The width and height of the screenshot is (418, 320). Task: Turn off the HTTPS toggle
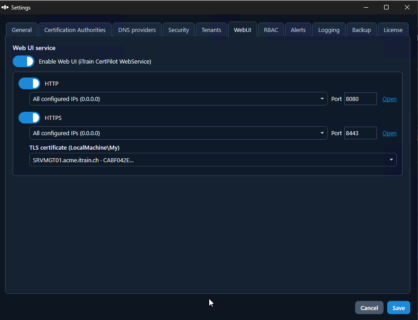(x=29, y=118)
